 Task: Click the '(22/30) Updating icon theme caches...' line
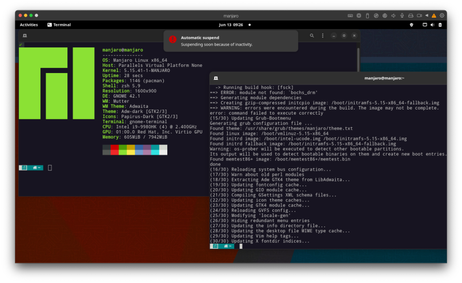coord(260,200)
